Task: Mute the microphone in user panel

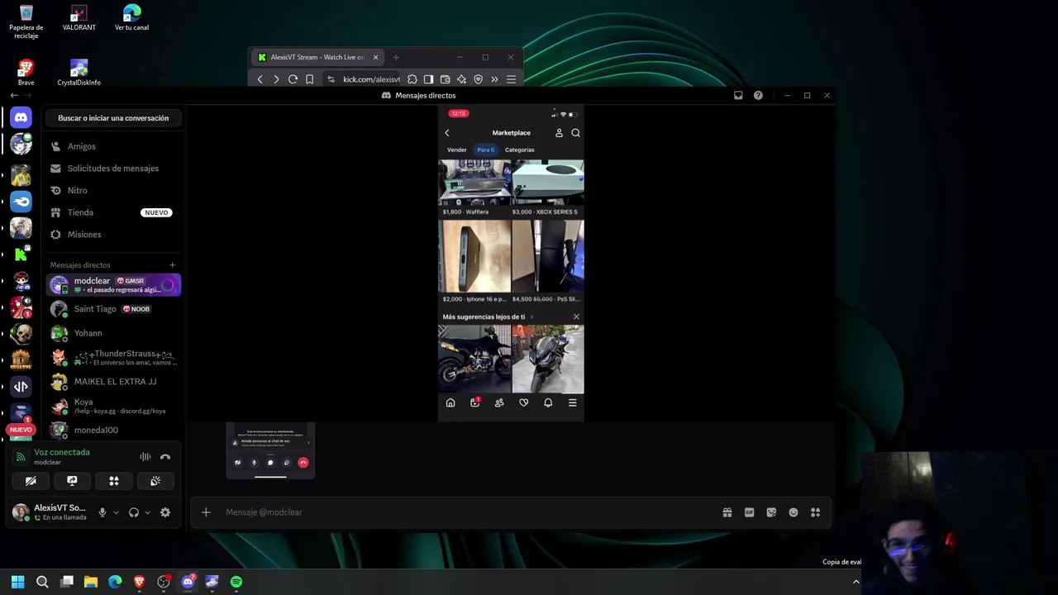Action: 102,512
